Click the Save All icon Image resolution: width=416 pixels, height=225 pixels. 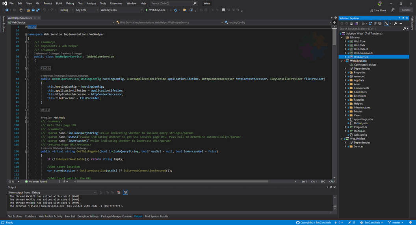click(38, 10)
